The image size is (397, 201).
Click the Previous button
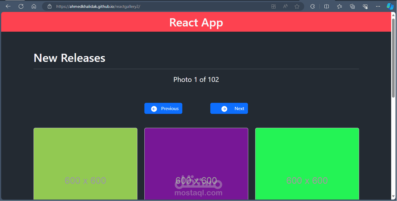163,108
